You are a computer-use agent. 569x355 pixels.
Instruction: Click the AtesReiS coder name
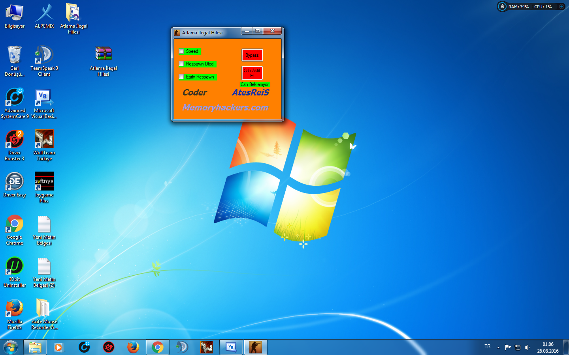(x=251, y=92)
